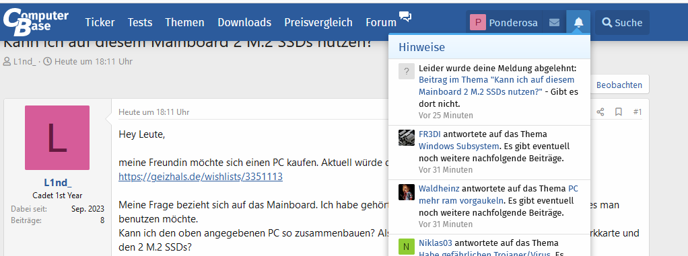Click the post timestamp Heute um 18:11 Uhr

coord(154,112)
